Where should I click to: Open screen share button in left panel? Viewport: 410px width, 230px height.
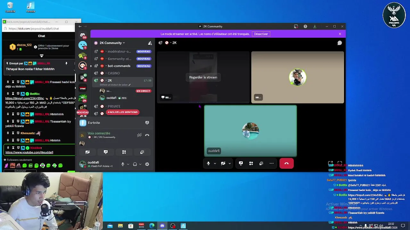(x=106, y=152)
